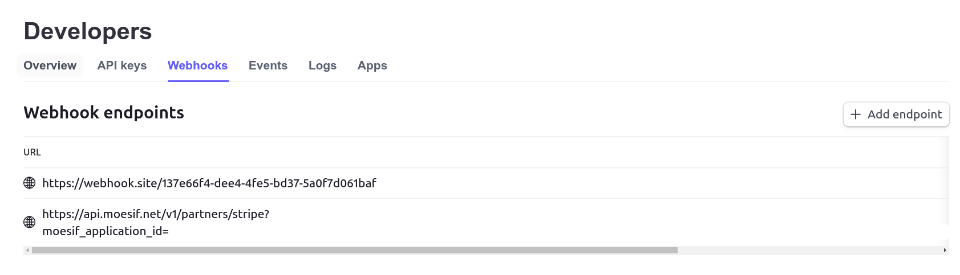
Task: Click the horizontal scrollbar thumb
Action: 354,251
